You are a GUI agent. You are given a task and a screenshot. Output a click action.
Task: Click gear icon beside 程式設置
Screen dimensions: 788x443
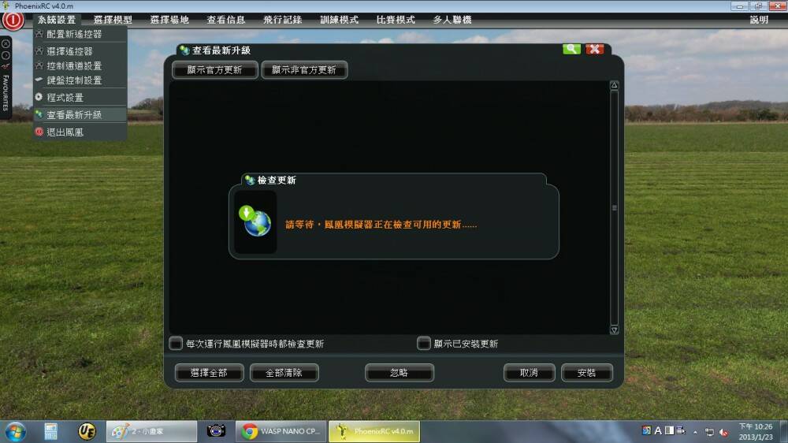point(39,97)
